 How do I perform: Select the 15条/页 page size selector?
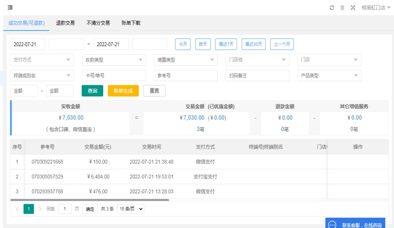[x=130, y=209]
